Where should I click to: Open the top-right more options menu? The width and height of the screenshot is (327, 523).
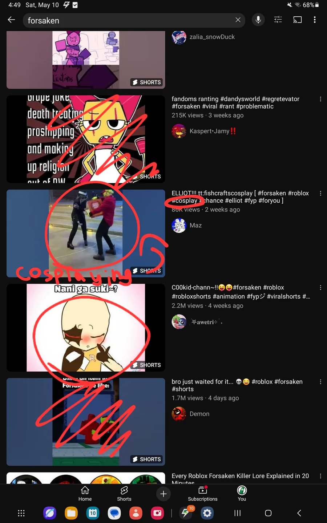pyautogui.click(x=315, y=20)
